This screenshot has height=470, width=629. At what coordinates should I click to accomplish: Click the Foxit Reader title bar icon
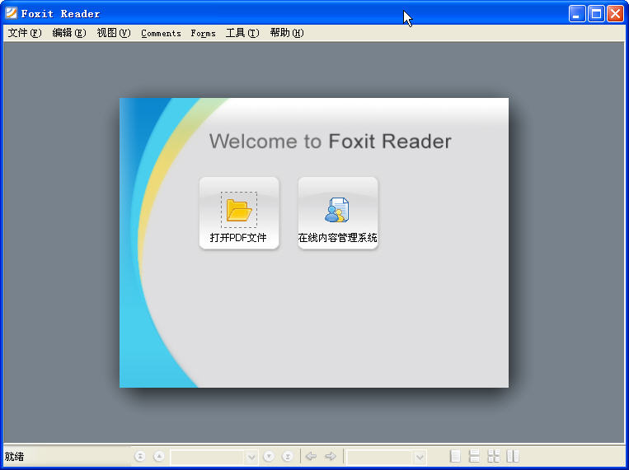(x=12, y=13)
